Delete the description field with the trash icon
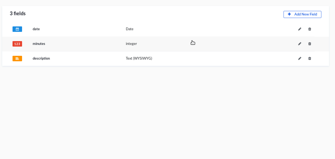This screenshot has height=159, width=335. click(310, 58)
